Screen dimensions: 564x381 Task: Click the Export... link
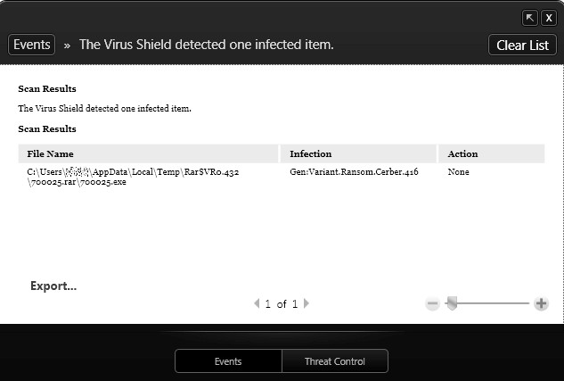[x=53, y=286]
